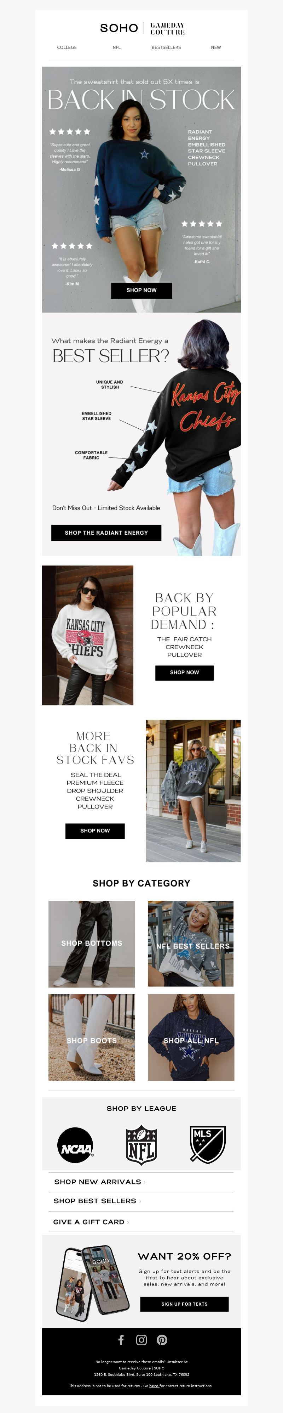Open the NFL navigation link

[x=117, y=48]
